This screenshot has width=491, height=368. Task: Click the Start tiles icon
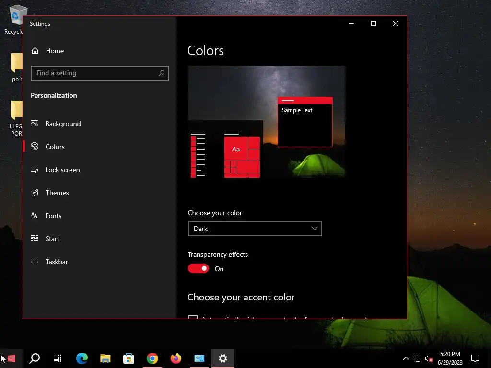[x=35, y=238]
